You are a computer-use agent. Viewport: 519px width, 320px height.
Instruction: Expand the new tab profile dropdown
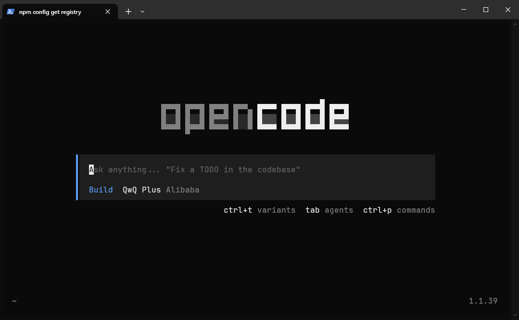click(142, 12)
